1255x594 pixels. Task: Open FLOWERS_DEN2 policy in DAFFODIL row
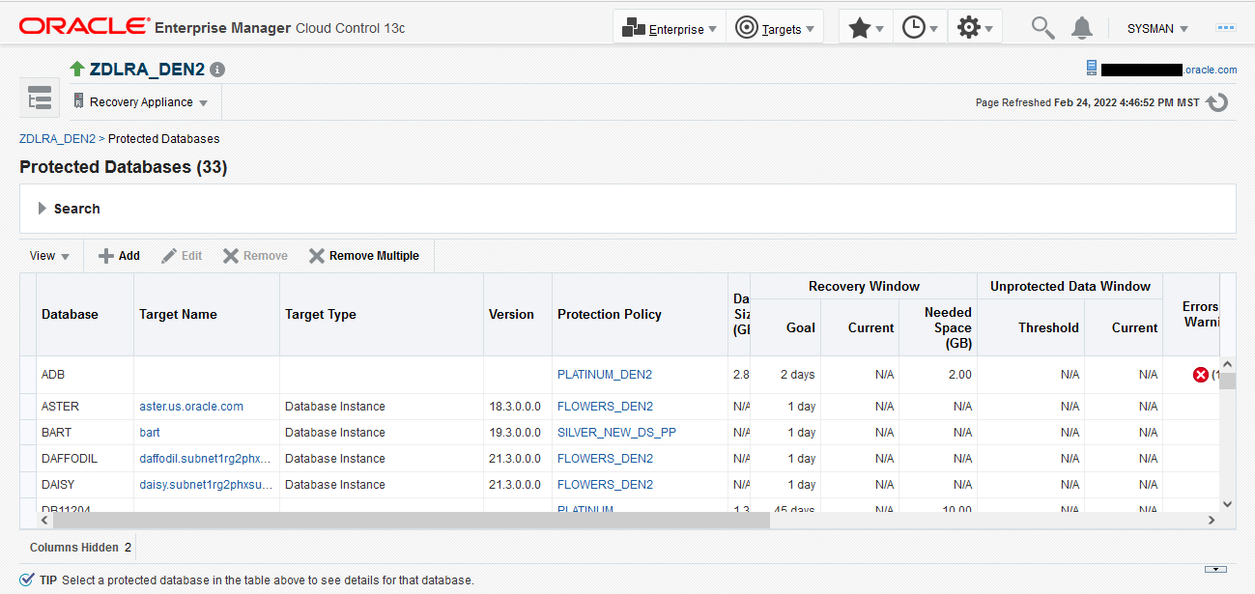tap(605, 459)
